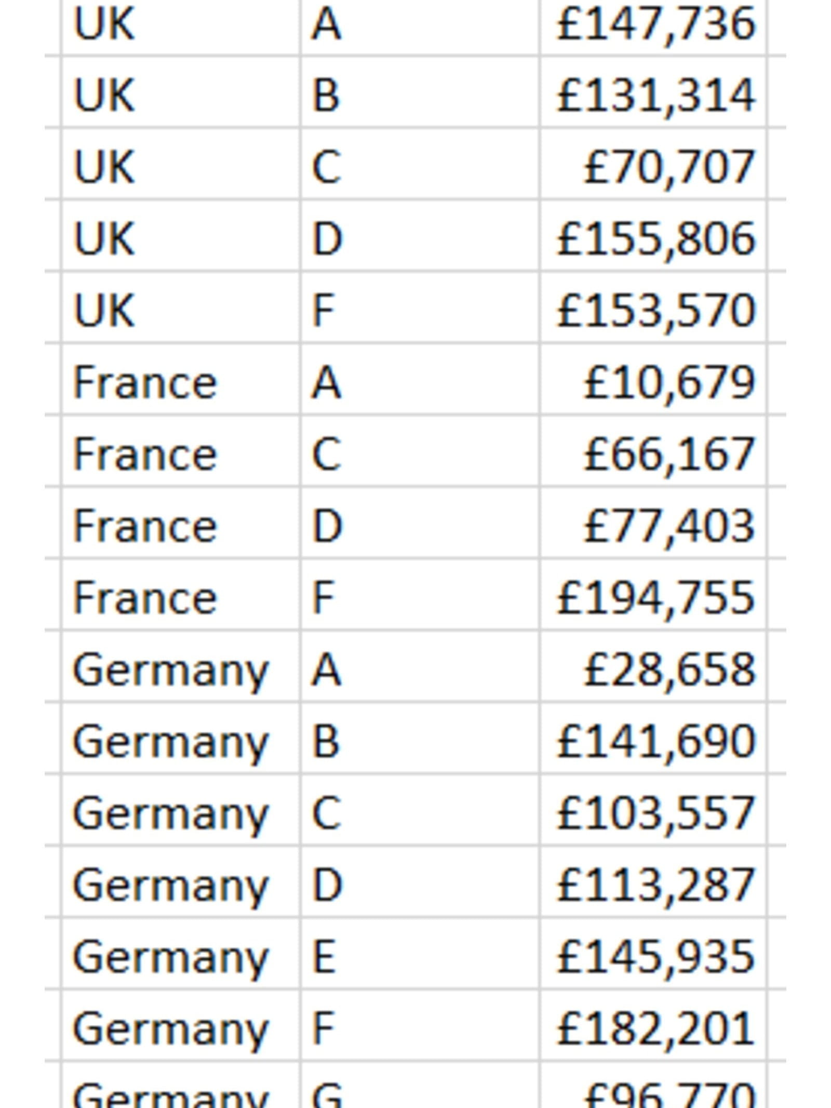Click the £194,755 amount cell
The width and height of the screenshot is (831, 1108).
pos(653,597)
